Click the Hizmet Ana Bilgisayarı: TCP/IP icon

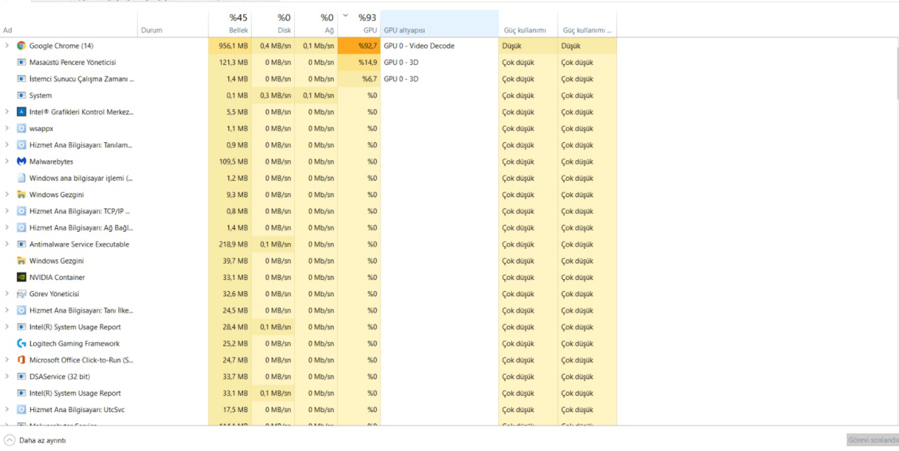tap(21, 211)
